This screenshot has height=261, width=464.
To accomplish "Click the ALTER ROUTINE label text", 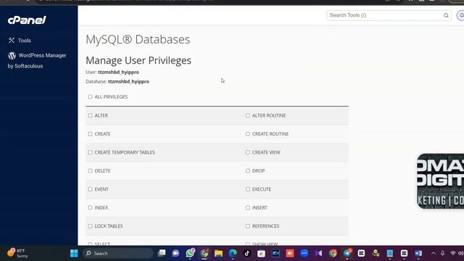I will click(x=269, y=115).
